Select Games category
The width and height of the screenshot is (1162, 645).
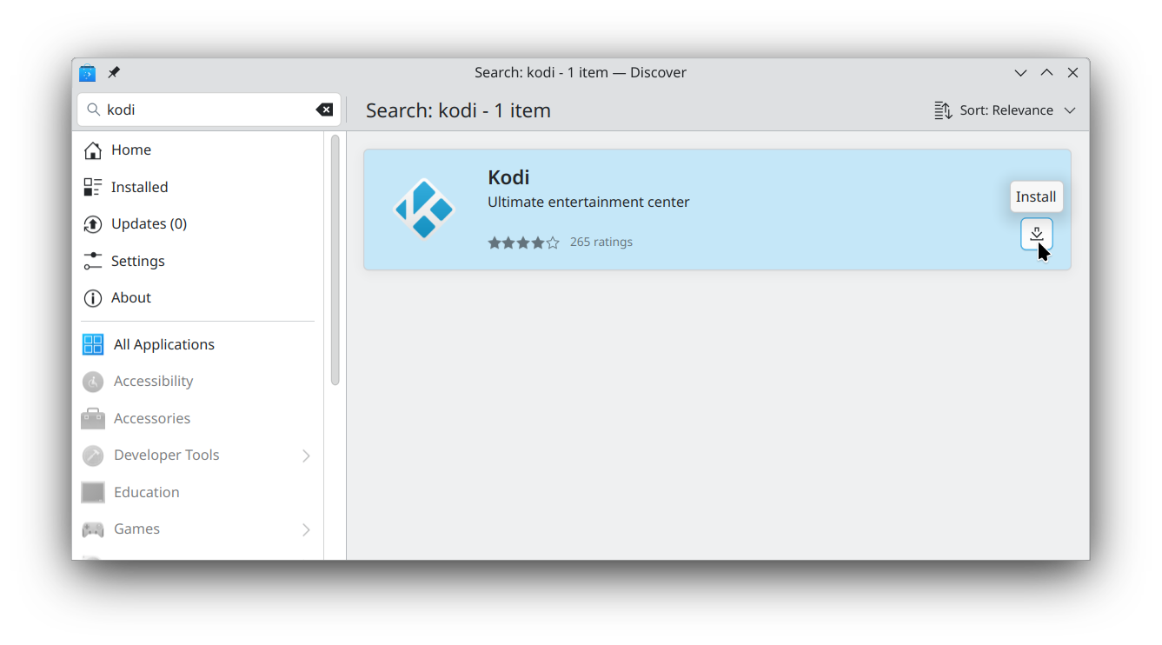[199, 529]
